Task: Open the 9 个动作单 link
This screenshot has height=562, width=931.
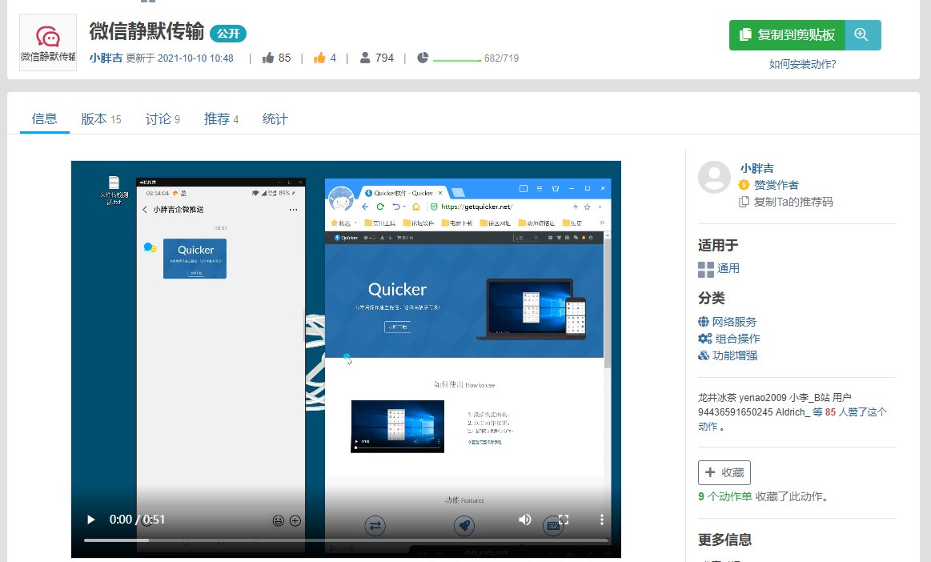Action: click(725, 496)
